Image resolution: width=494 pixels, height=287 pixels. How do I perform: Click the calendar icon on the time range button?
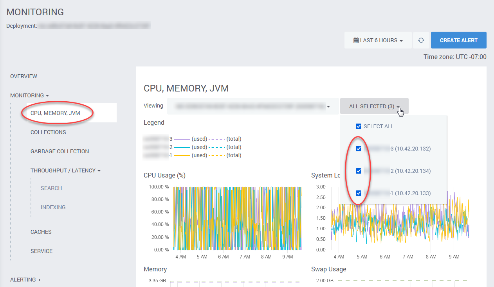click(x=360, y=40)
